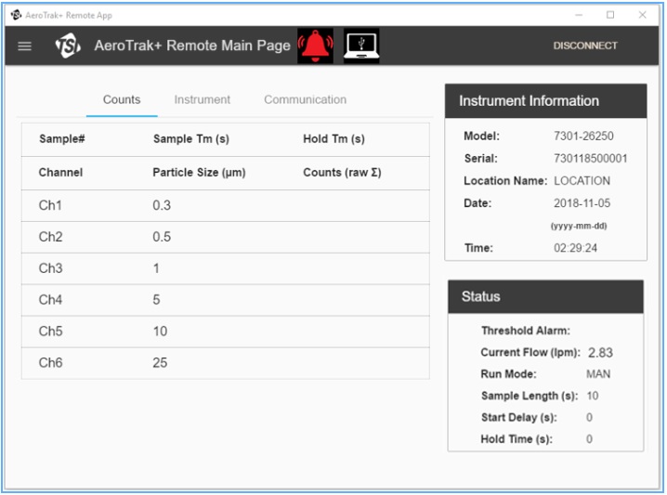Click the Ch5 channel row

point(225,332)
